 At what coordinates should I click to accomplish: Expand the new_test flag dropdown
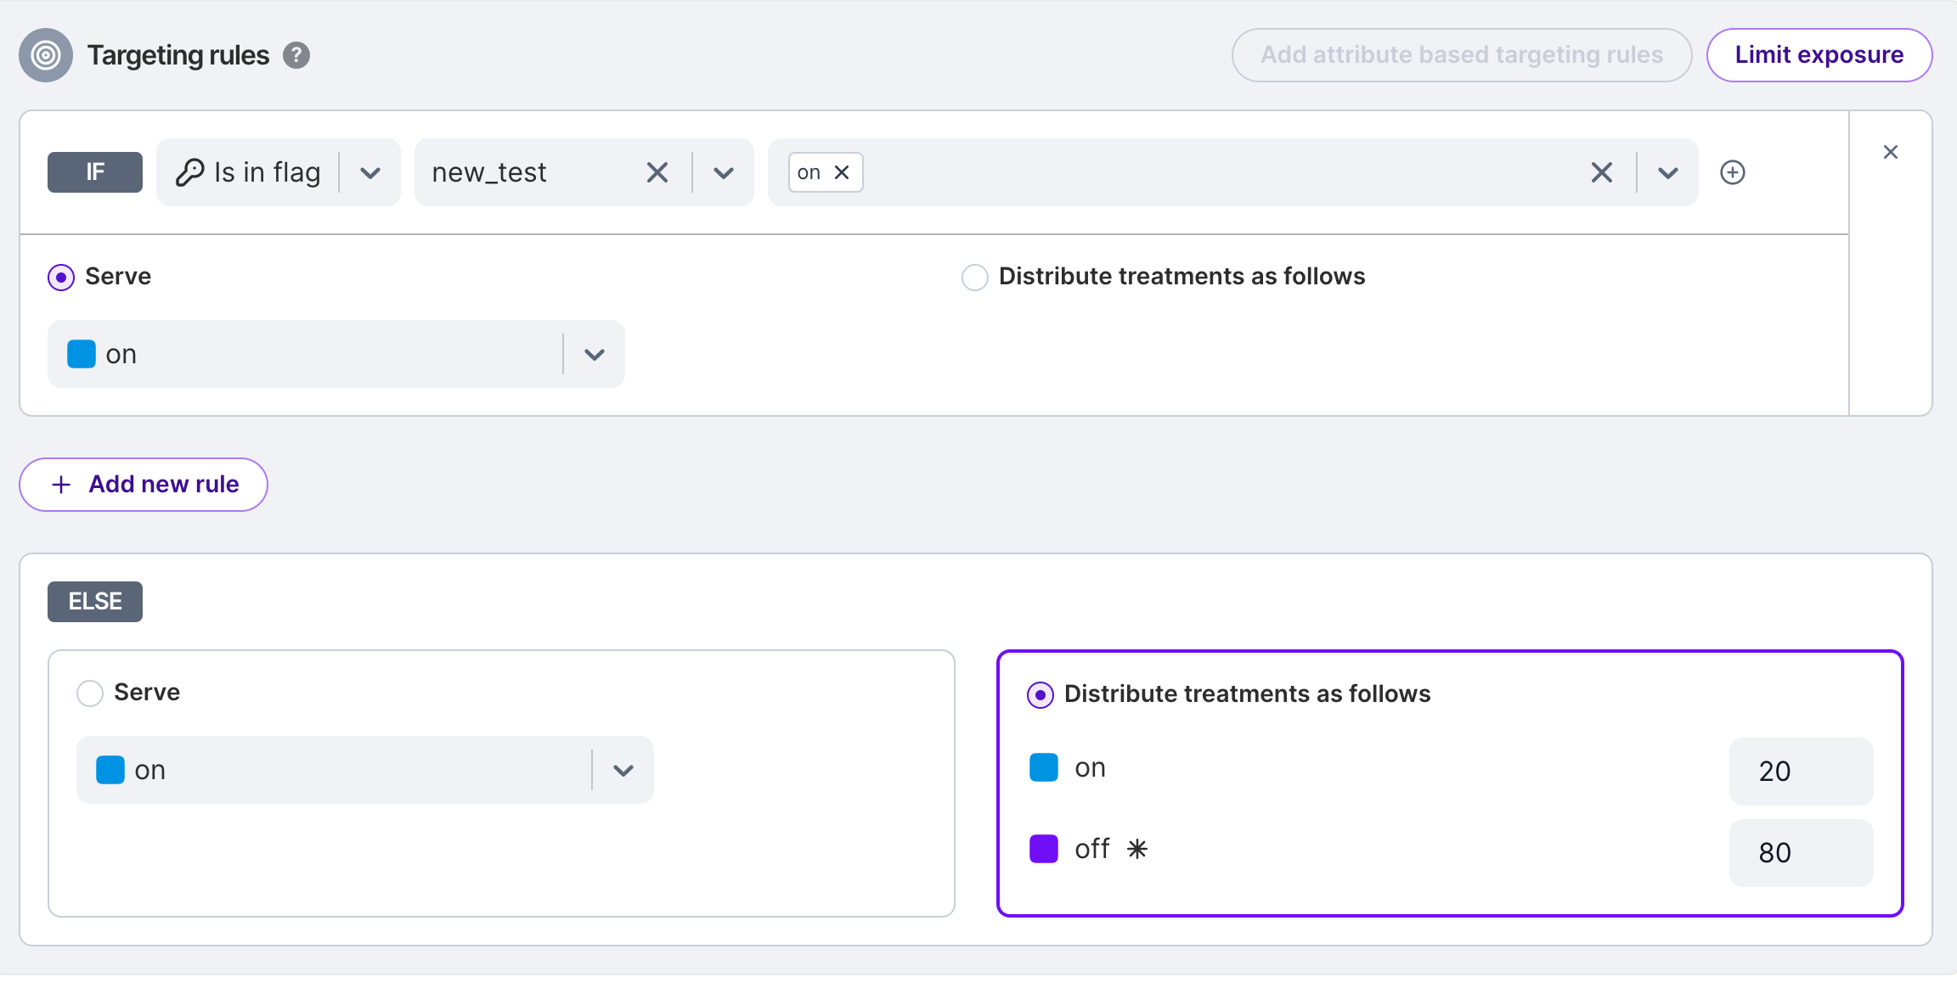(724, 173)
